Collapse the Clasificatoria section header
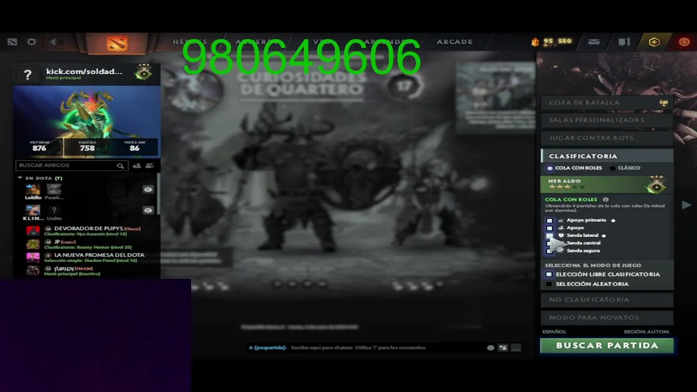 607,156
